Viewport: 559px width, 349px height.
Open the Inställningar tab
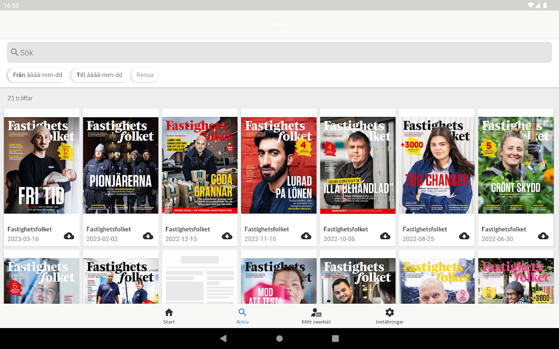[390, 316]
